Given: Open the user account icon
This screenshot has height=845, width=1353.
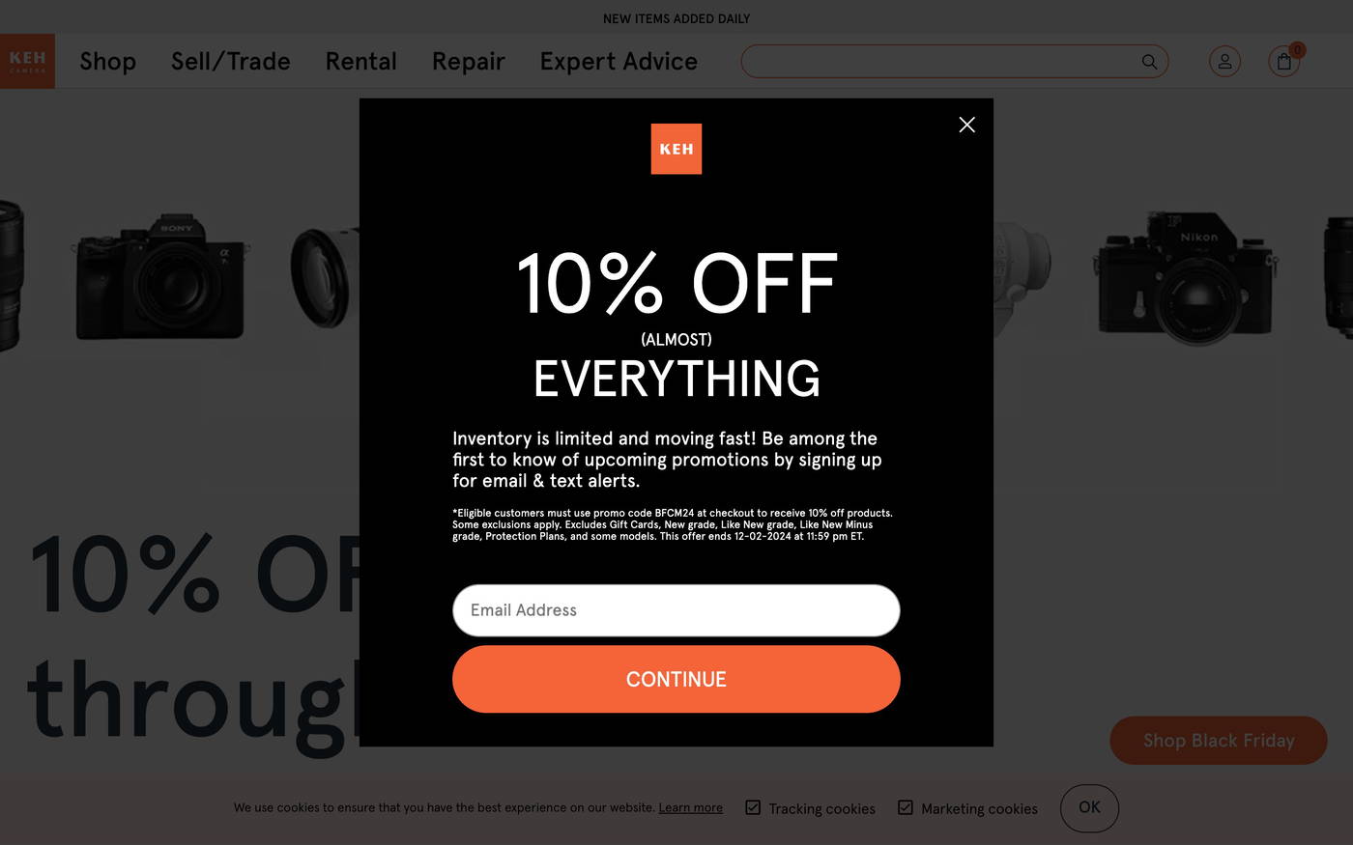Looking at the screenshot, I should point(1224,62).
